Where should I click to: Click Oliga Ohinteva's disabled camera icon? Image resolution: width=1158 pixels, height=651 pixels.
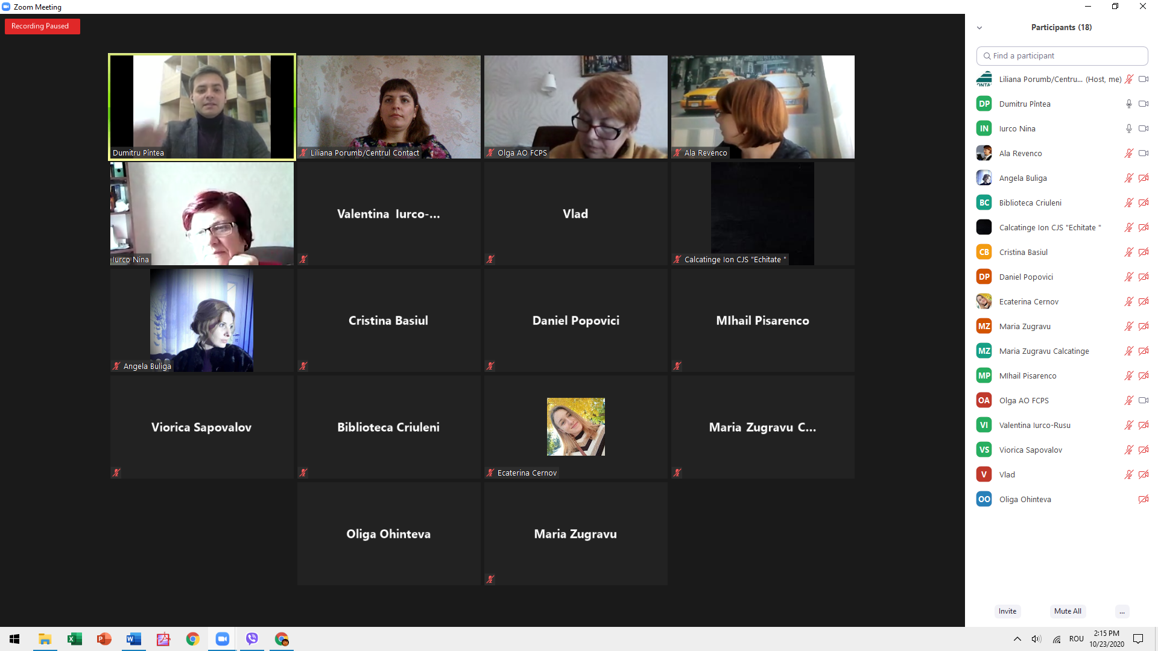1143,499
